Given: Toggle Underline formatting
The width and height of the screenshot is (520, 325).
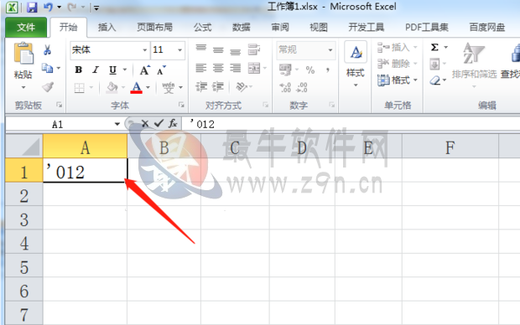Looking at the screenshot, I should point(112,70).
